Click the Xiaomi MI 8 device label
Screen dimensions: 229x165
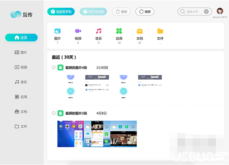220,17
